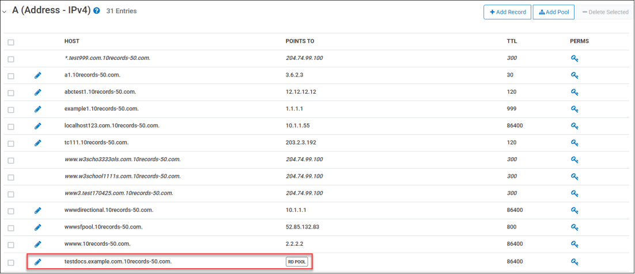Select the IP address 3.6.2.3
The height and width of the screenshot is (274, 635).
click(x=294, y=75)
